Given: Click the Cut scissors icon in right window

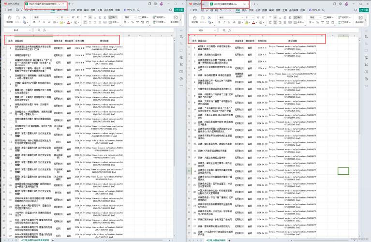Looking at the screenshot, I should (x=209, y=17).
